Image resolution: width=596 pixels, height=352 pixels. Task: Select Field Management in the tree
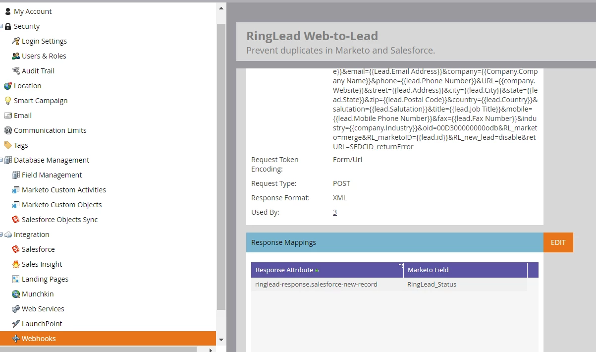pyautogui.click(x=52, y=175)
